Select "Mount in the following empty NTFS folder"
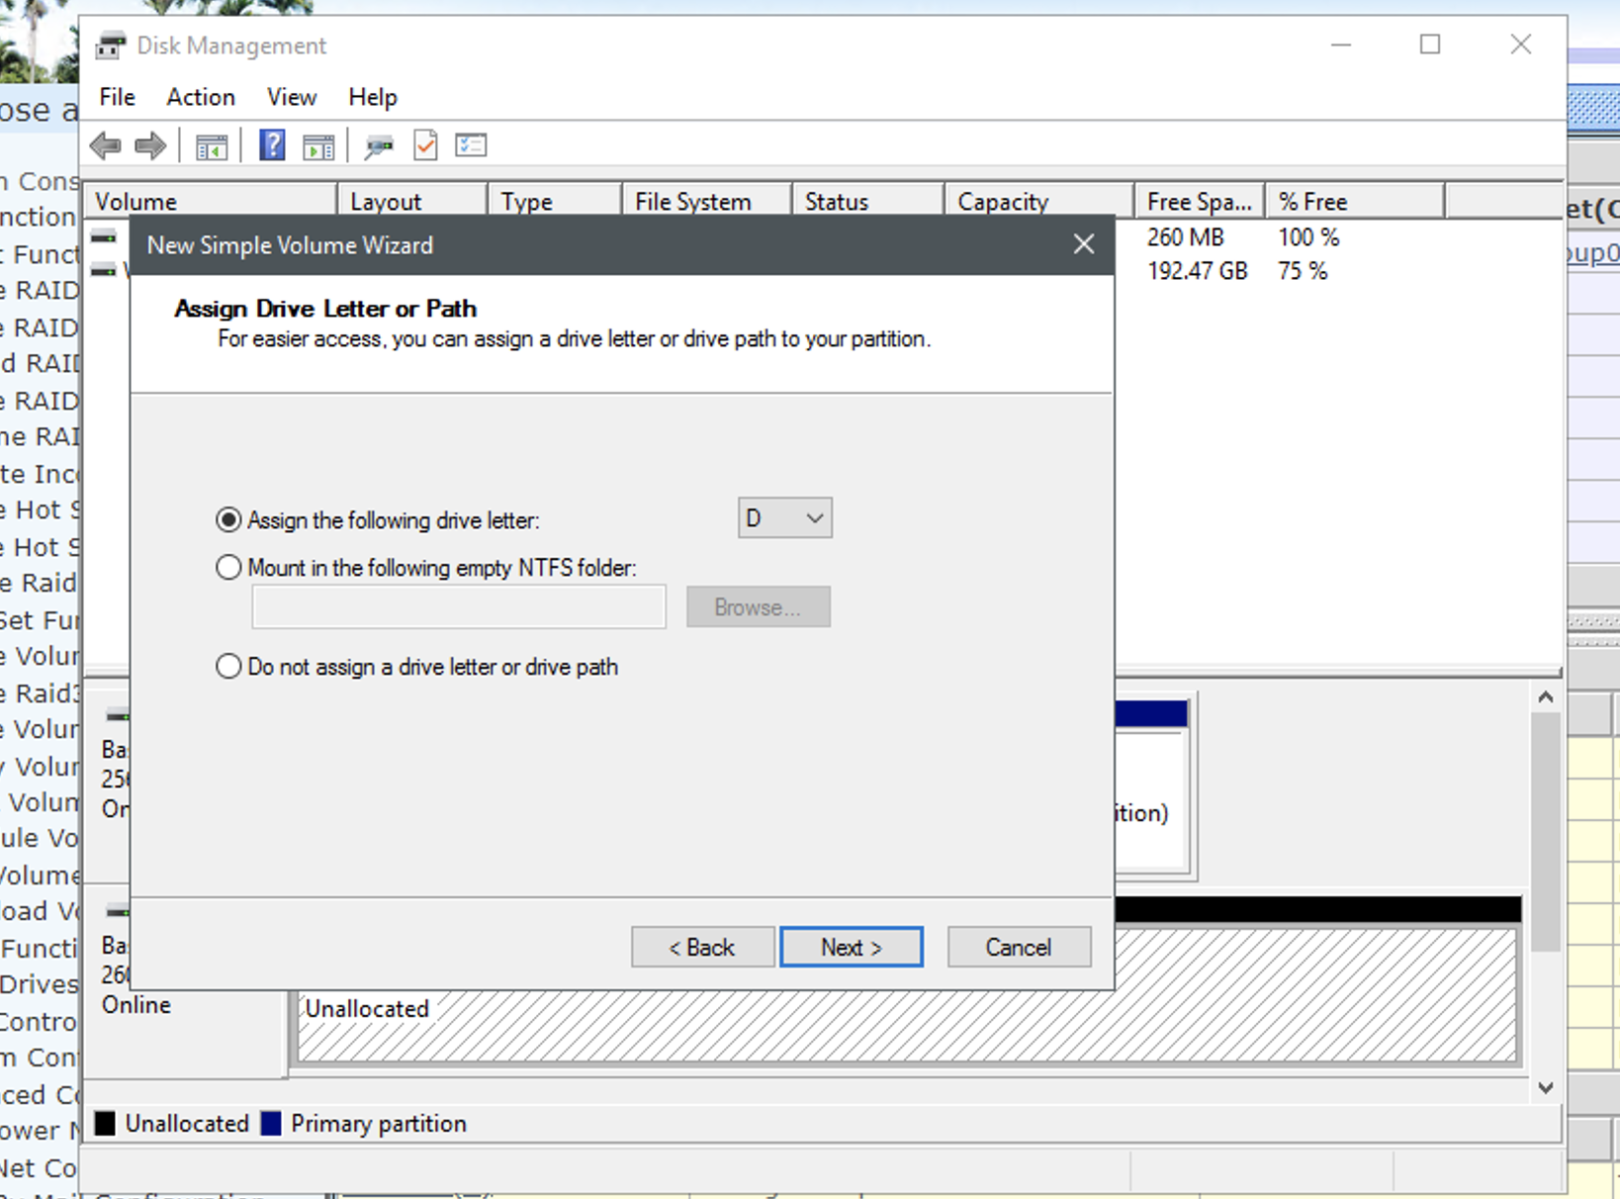Screen dimensions: 1620x1199 tap(228, 568)
